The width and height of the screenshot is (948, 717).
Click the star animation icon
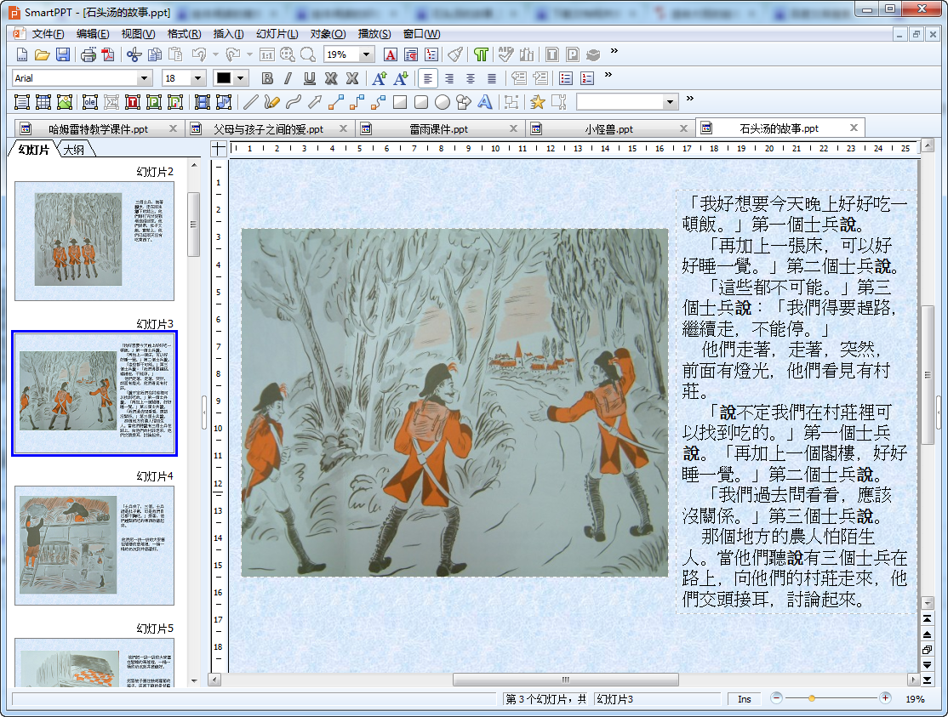[x=537, y=102]
